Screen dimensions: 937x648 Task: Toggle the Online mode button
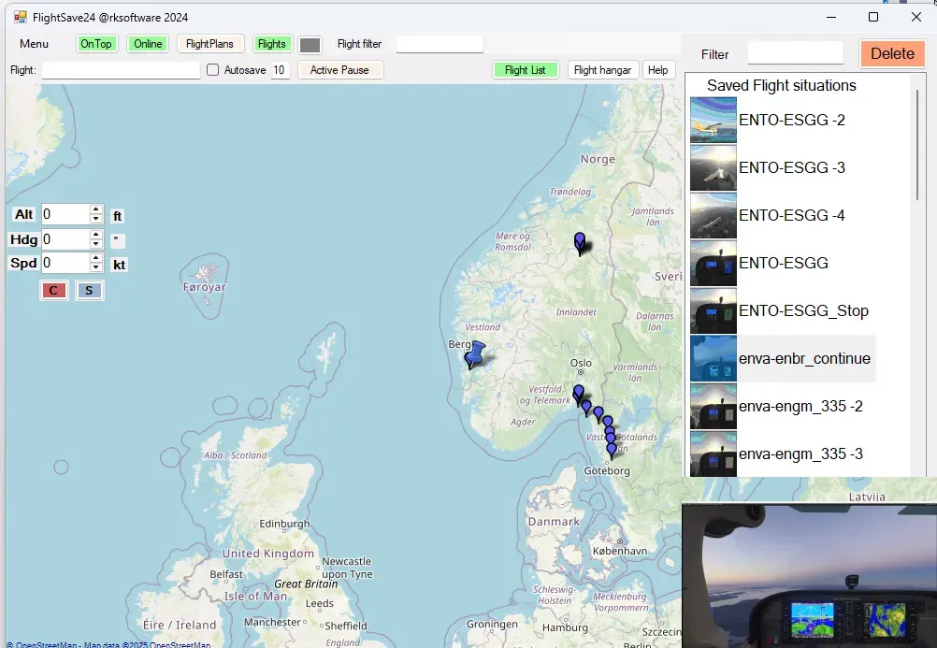tap(148, 44)
